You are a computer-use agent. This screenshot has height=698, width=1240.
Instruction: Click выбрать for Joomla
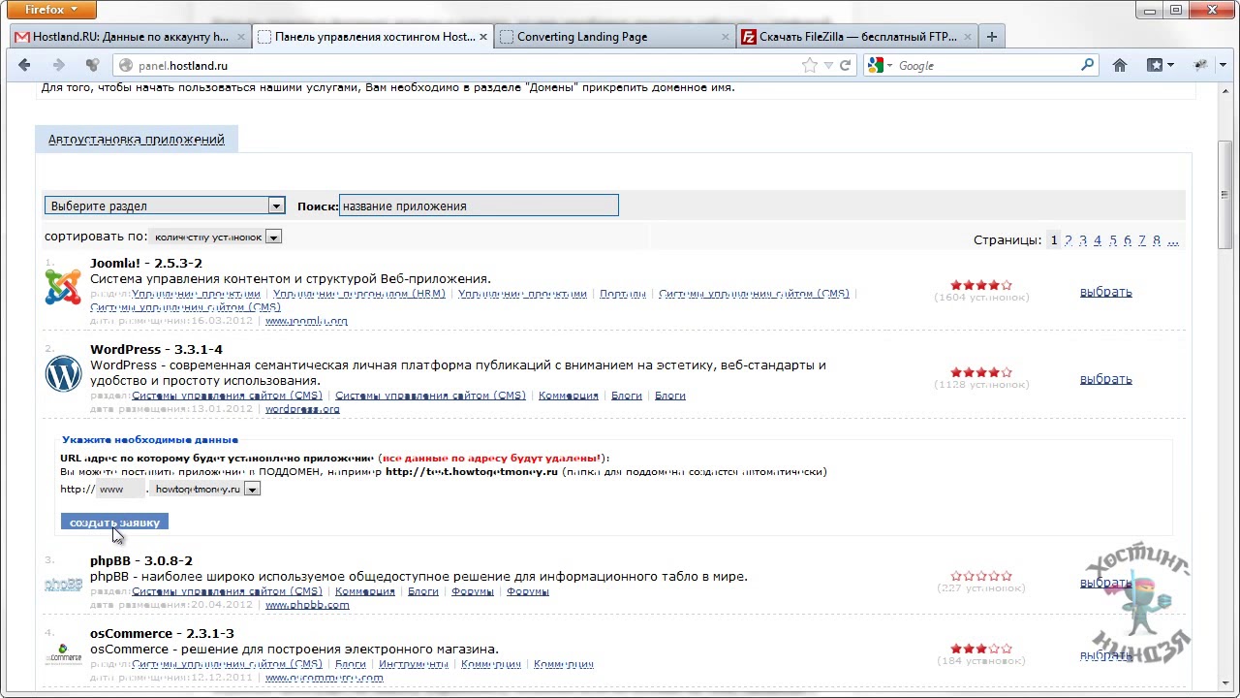click(x=1105, y=292)
